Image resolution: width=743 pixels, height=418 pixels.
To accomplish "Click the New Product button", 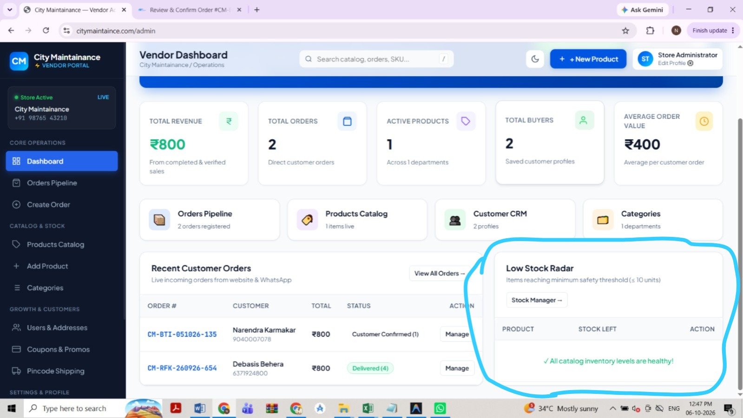I will (588, 59).
